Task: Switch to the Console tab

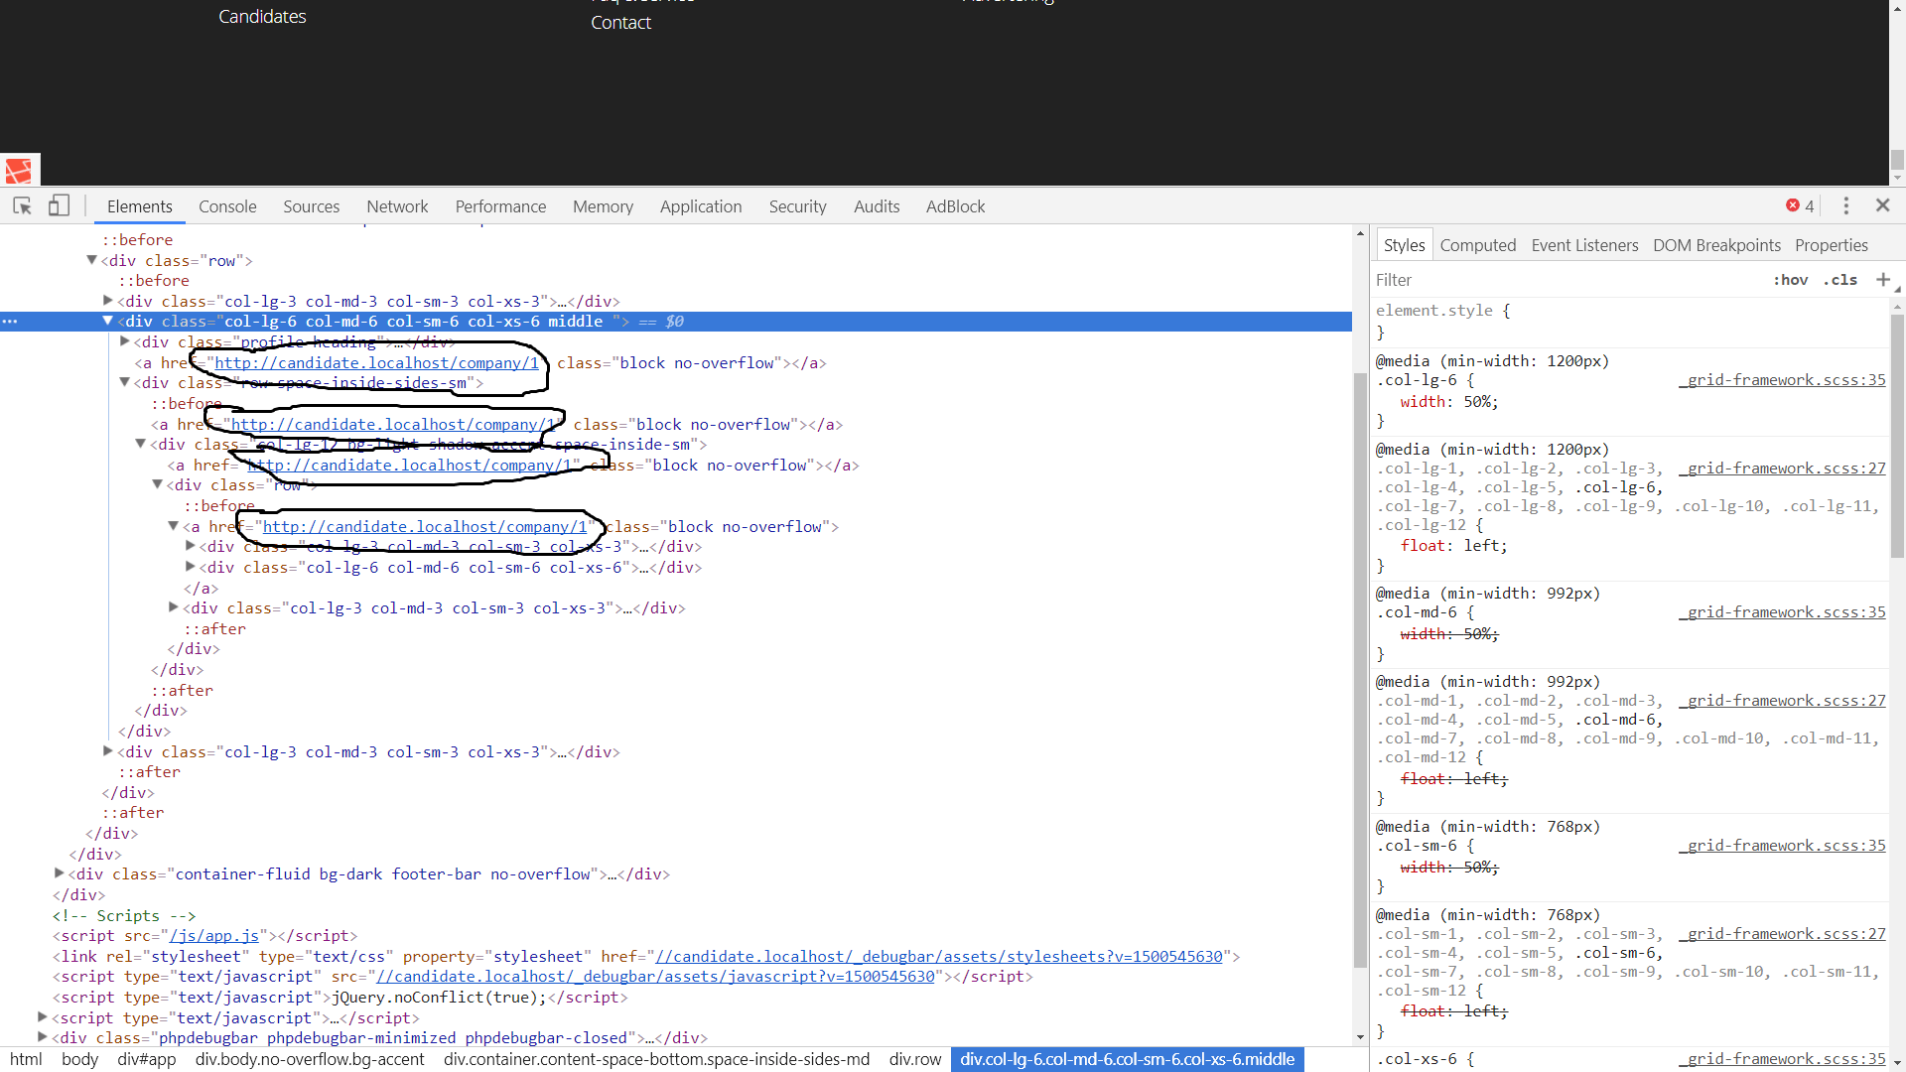Action: coord(227,206)
